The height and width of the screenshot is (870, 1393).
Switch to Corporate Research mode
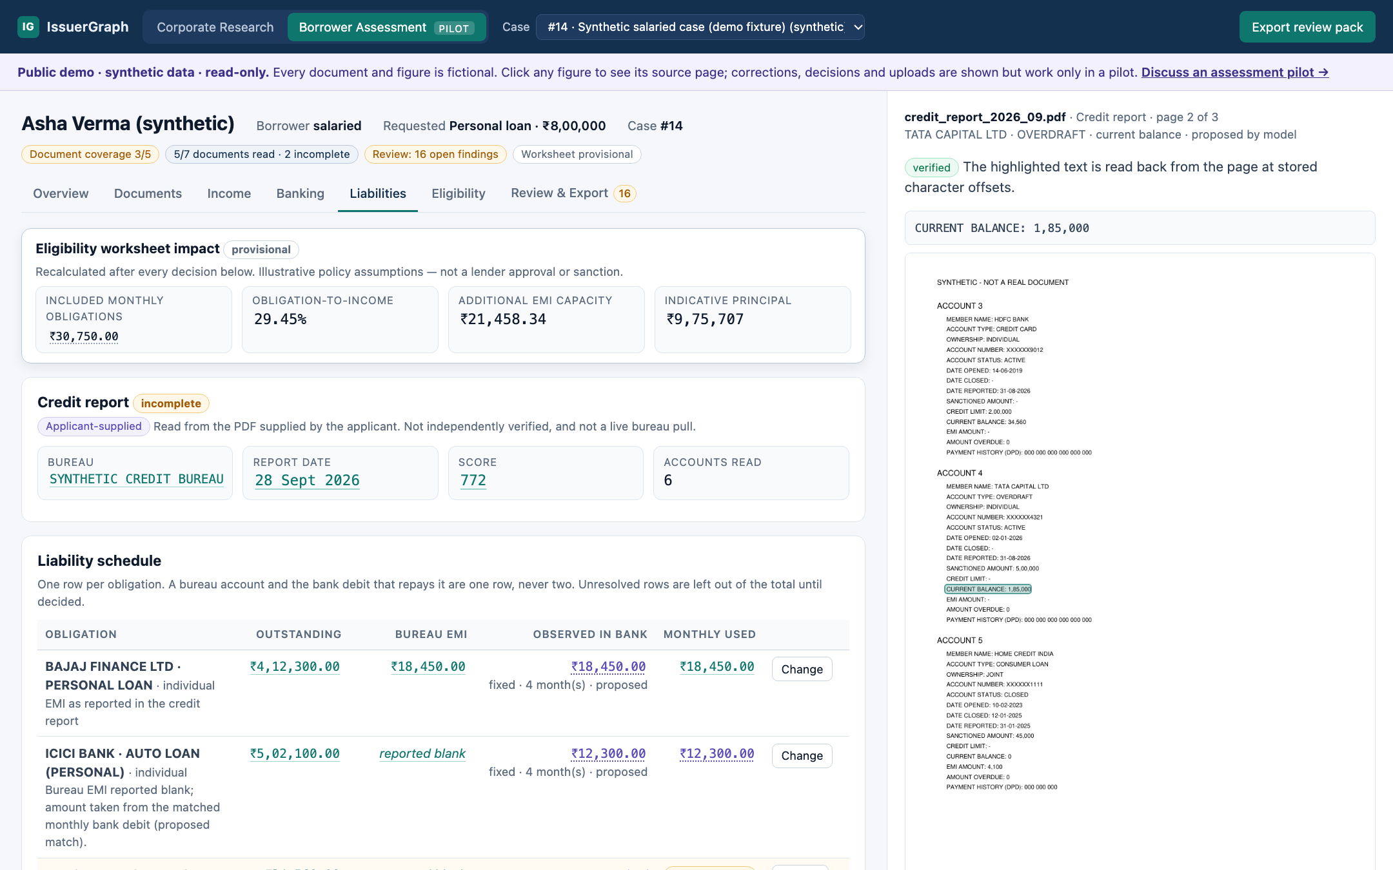(215, 27)
